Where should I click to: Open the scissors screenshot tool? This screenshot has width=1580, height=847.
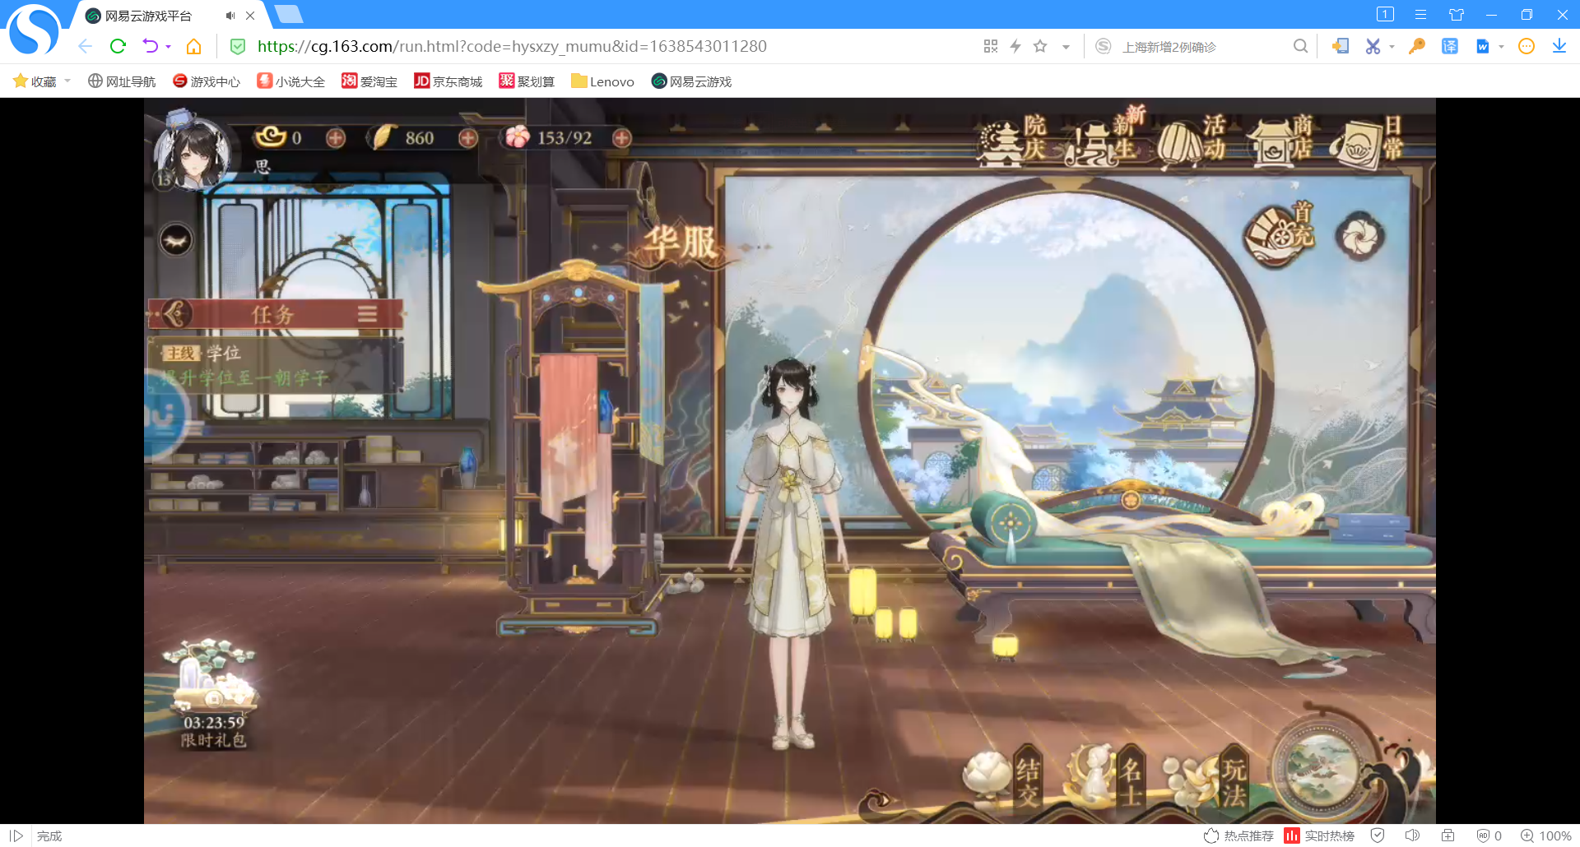1373,46
